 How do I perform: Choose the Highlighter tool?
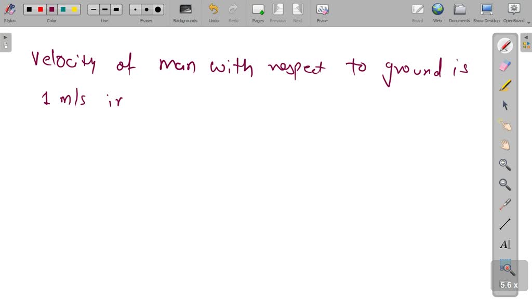(x=505, y=85)
